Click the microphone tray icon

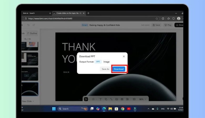[157, 109]
